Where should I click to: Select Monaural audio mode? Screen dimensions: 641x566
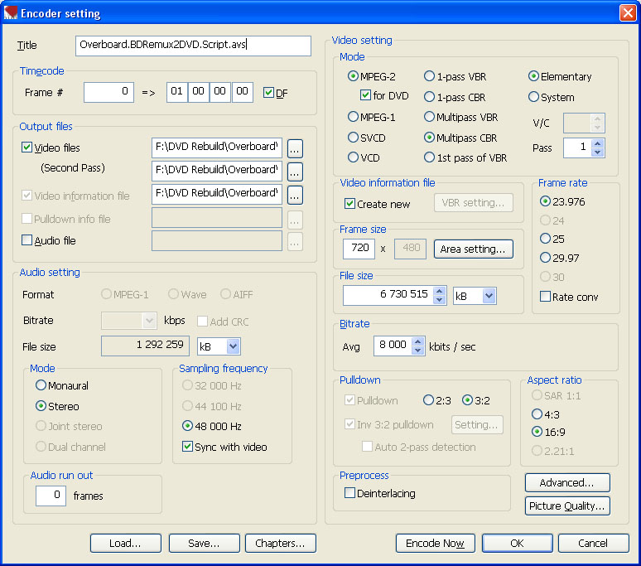pyautogui.click(x=41, y=385)
